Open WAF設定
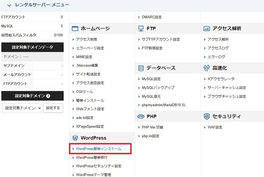 (x=215, y=127)
